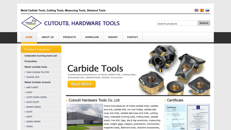Viewport: 231px width, 130px height.
Task: Switch site language to Spanish flag
Action: pyautogui.click(x=202, y=10)
